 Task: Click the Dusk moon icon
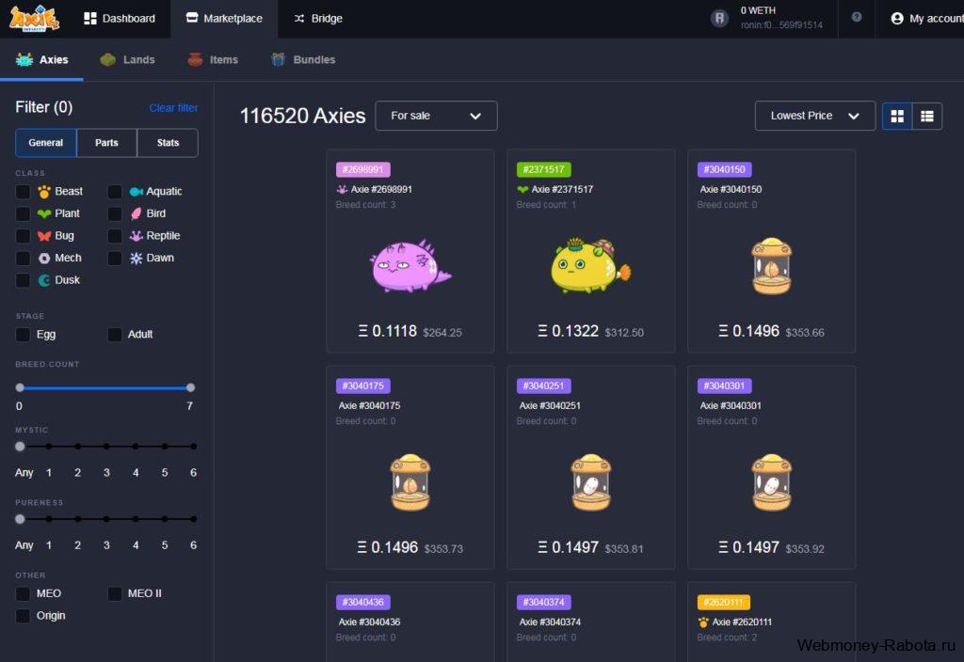coord(44,280)
